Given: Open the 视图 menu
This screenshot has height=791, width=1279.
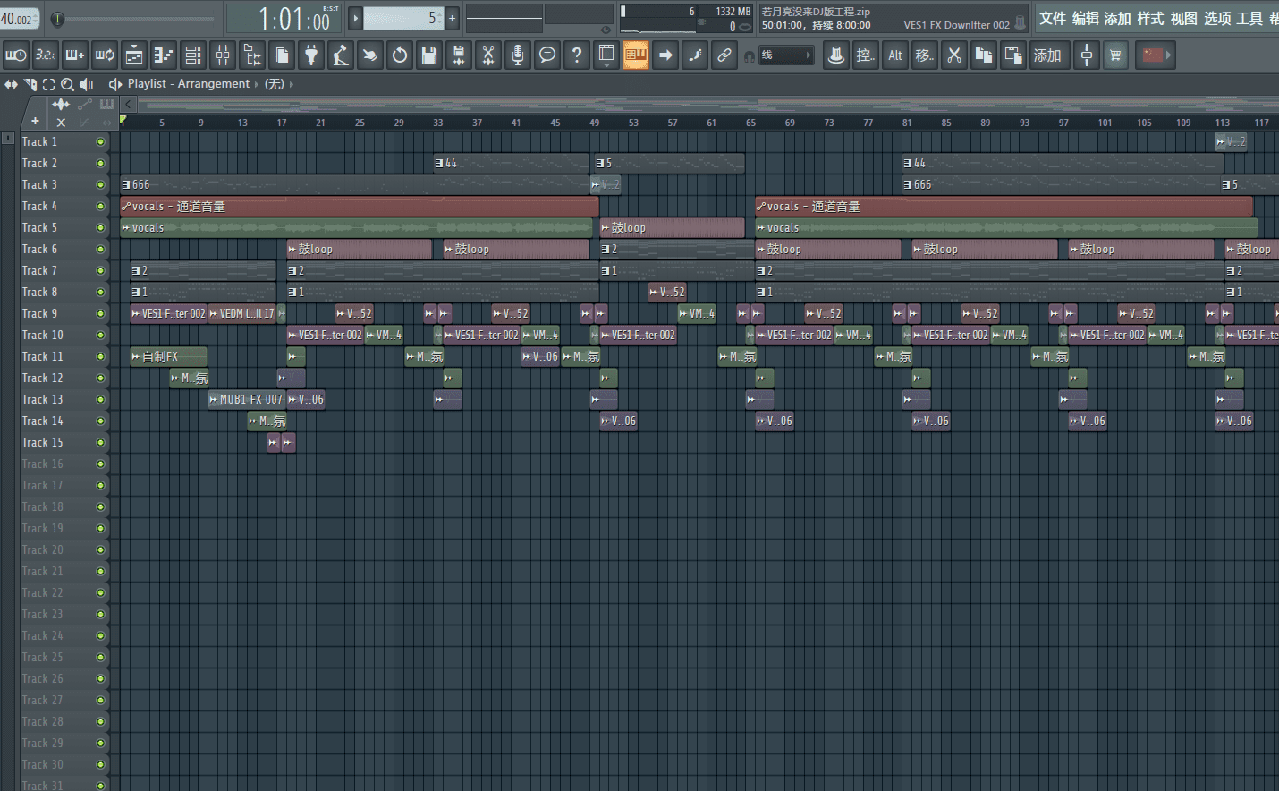Looking at the screenshot, I should coord(1183,18).
